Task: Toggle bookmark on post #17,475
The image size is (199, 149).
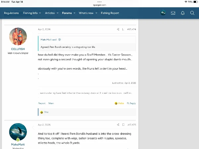Action: (x=123, y=125)
